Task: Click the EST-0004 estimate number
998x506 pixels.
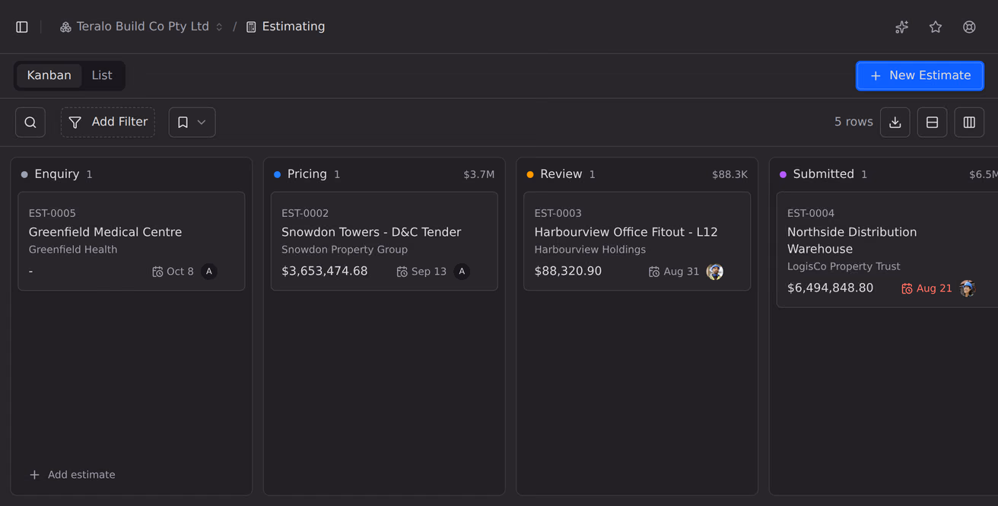Action: tap(811, 214)
